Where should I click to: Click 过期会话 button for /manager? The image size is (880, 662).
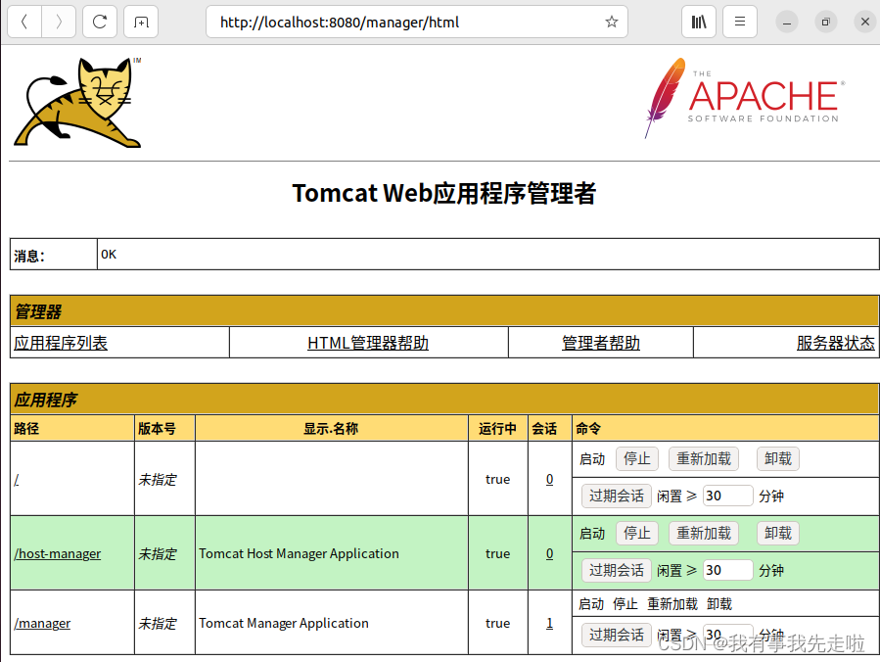[x=617, y=635]
